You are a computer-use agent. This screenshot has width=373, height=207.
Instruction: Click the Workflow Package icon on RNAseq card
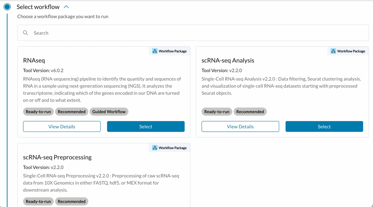[x=155, y=51]
